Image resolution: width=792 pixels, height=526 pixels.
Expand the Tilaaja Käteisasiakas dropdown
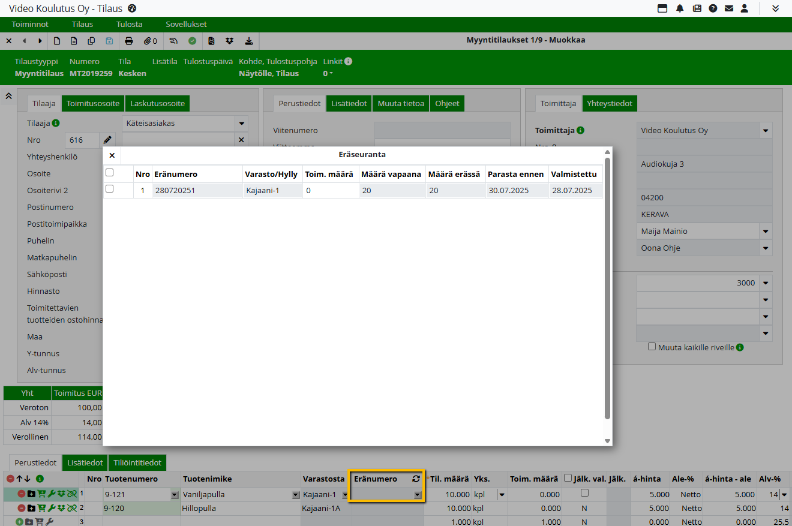tap(241, 124)
